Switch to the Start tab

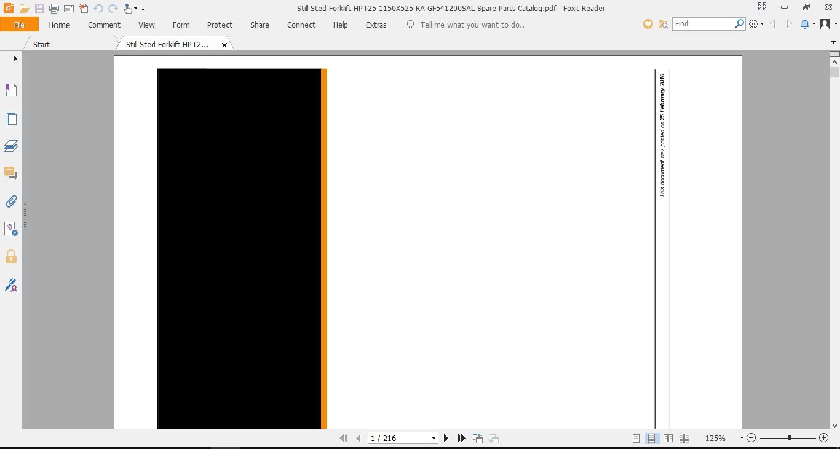(41, 44)
